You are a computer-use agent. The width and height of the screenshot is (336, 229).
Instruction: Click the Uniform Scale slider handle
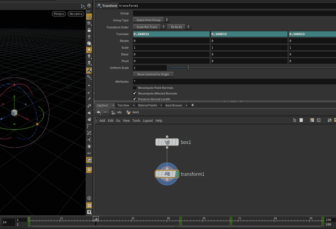click(x=188, y=68)
